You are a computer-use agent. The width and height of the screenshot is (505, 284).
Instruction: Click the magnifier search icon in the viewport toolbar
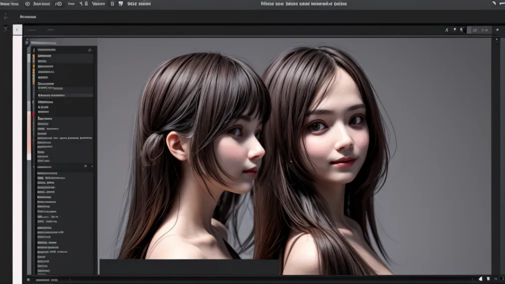pyautogui.click(x=461, y=30)
